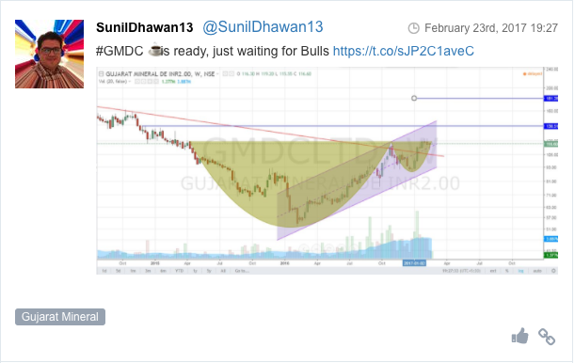Toggle the auto scale option
The image size is (575, 363).
[537, 271]
